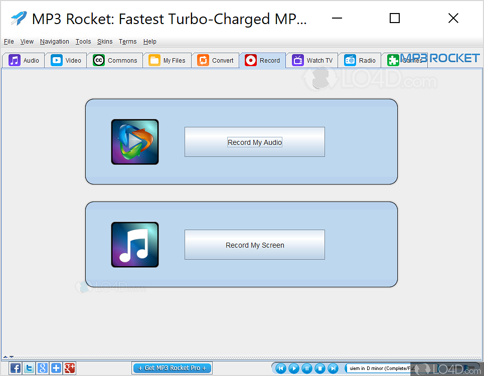Open the Tools menu
Image resolution: width=484 pixels, height=376 pixels.
[x=83, y=42]
